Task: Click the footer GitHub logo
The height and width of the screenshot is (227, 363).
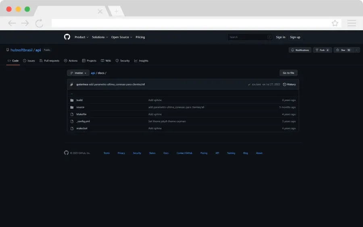Action: pos(66,153)
